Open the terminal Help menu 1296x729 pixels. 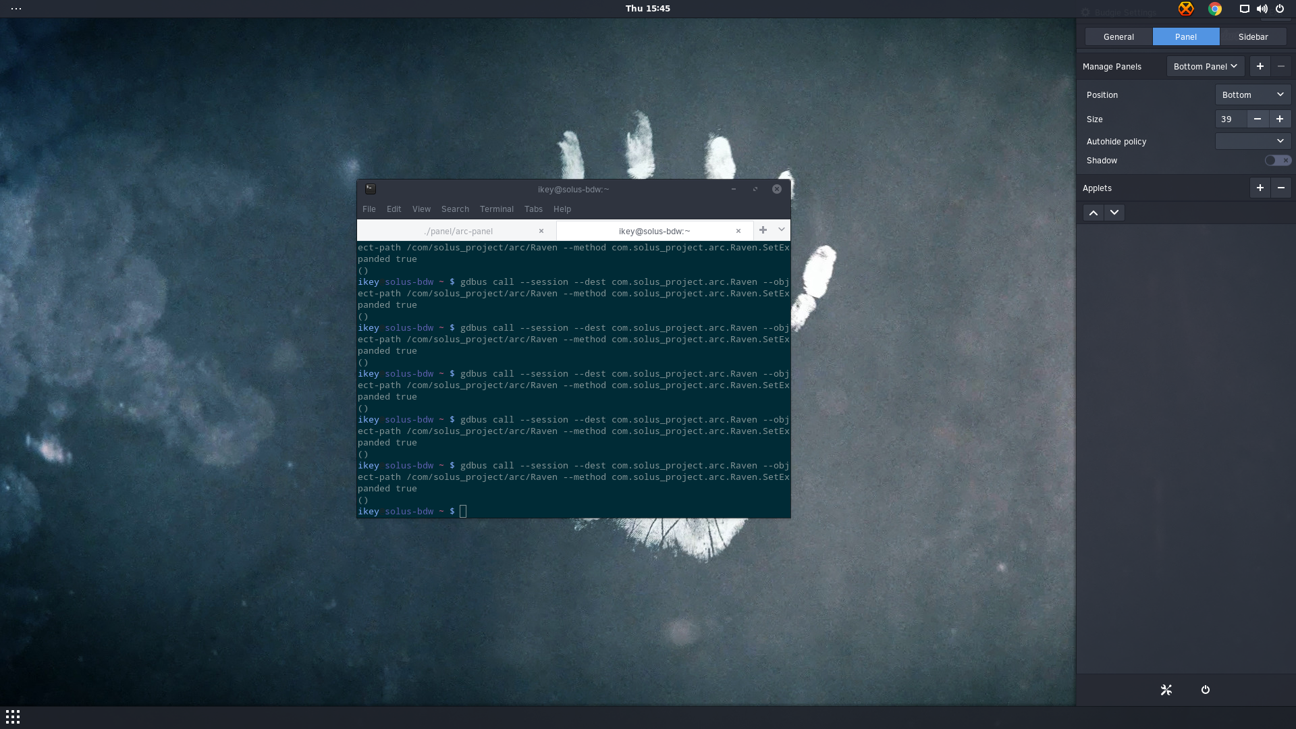(562, 209)
